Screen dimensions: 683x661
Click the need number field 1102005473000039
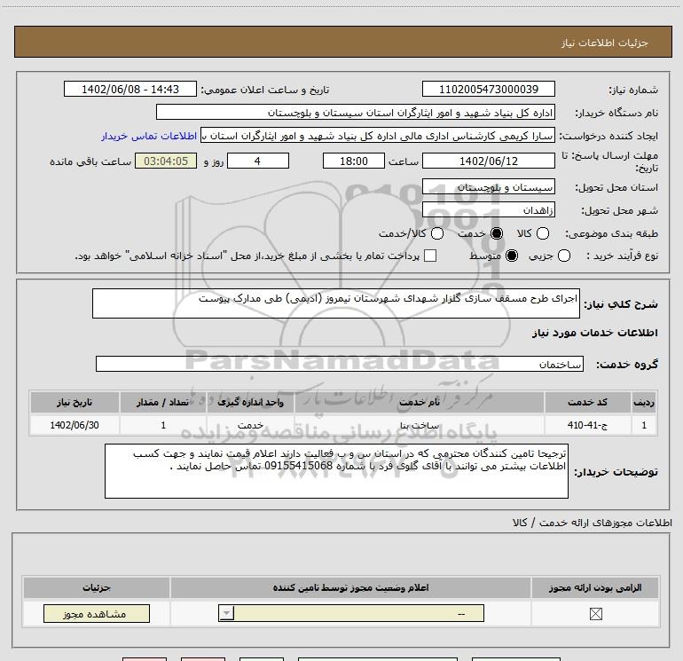pyautogui.click(x=488, y=89)
